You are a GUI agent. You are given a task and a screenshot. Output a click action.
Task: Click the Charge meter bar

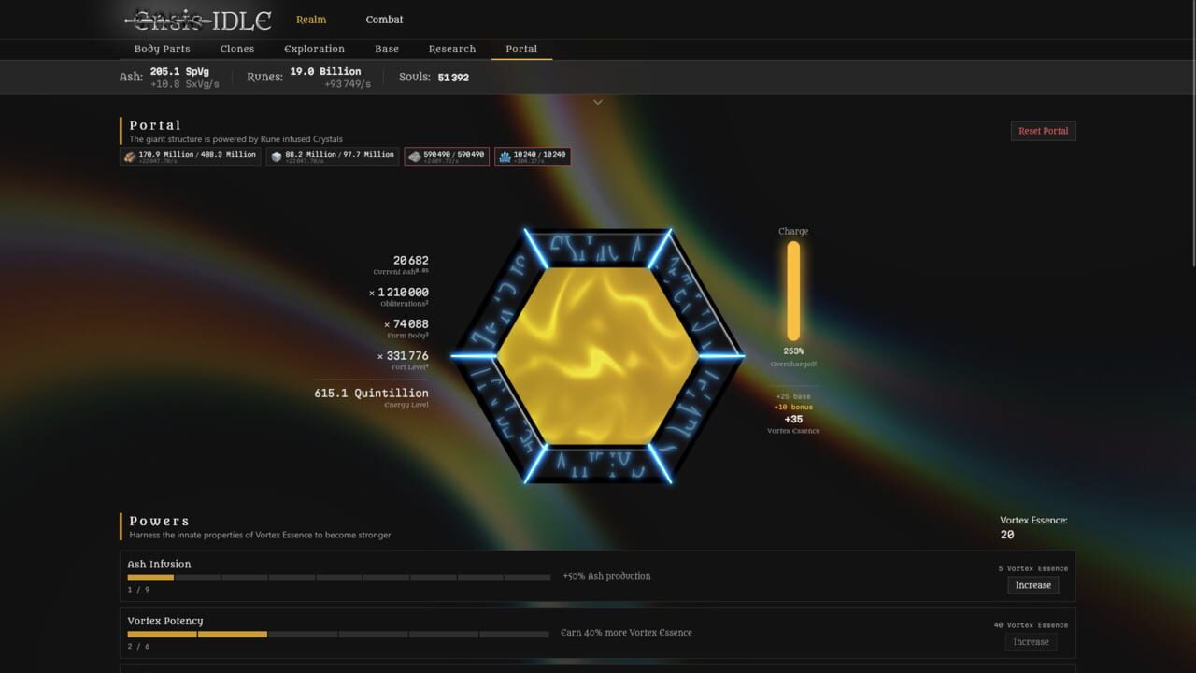[793, 292]
